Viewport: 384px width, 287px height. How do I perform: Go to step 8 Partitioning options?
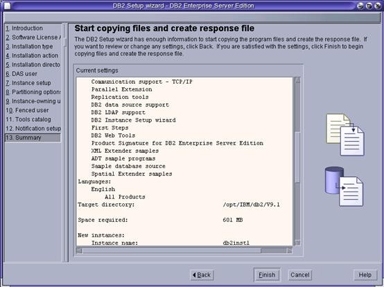point(33,92)
